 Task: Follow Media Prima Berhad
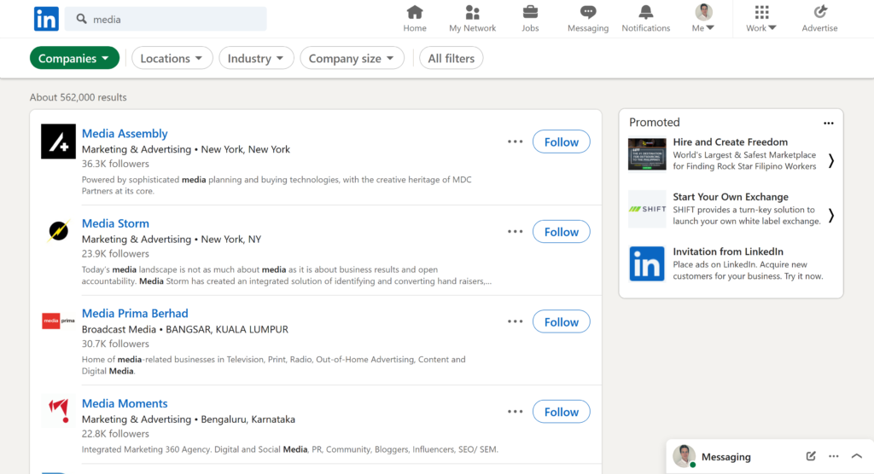coord(562,321)
